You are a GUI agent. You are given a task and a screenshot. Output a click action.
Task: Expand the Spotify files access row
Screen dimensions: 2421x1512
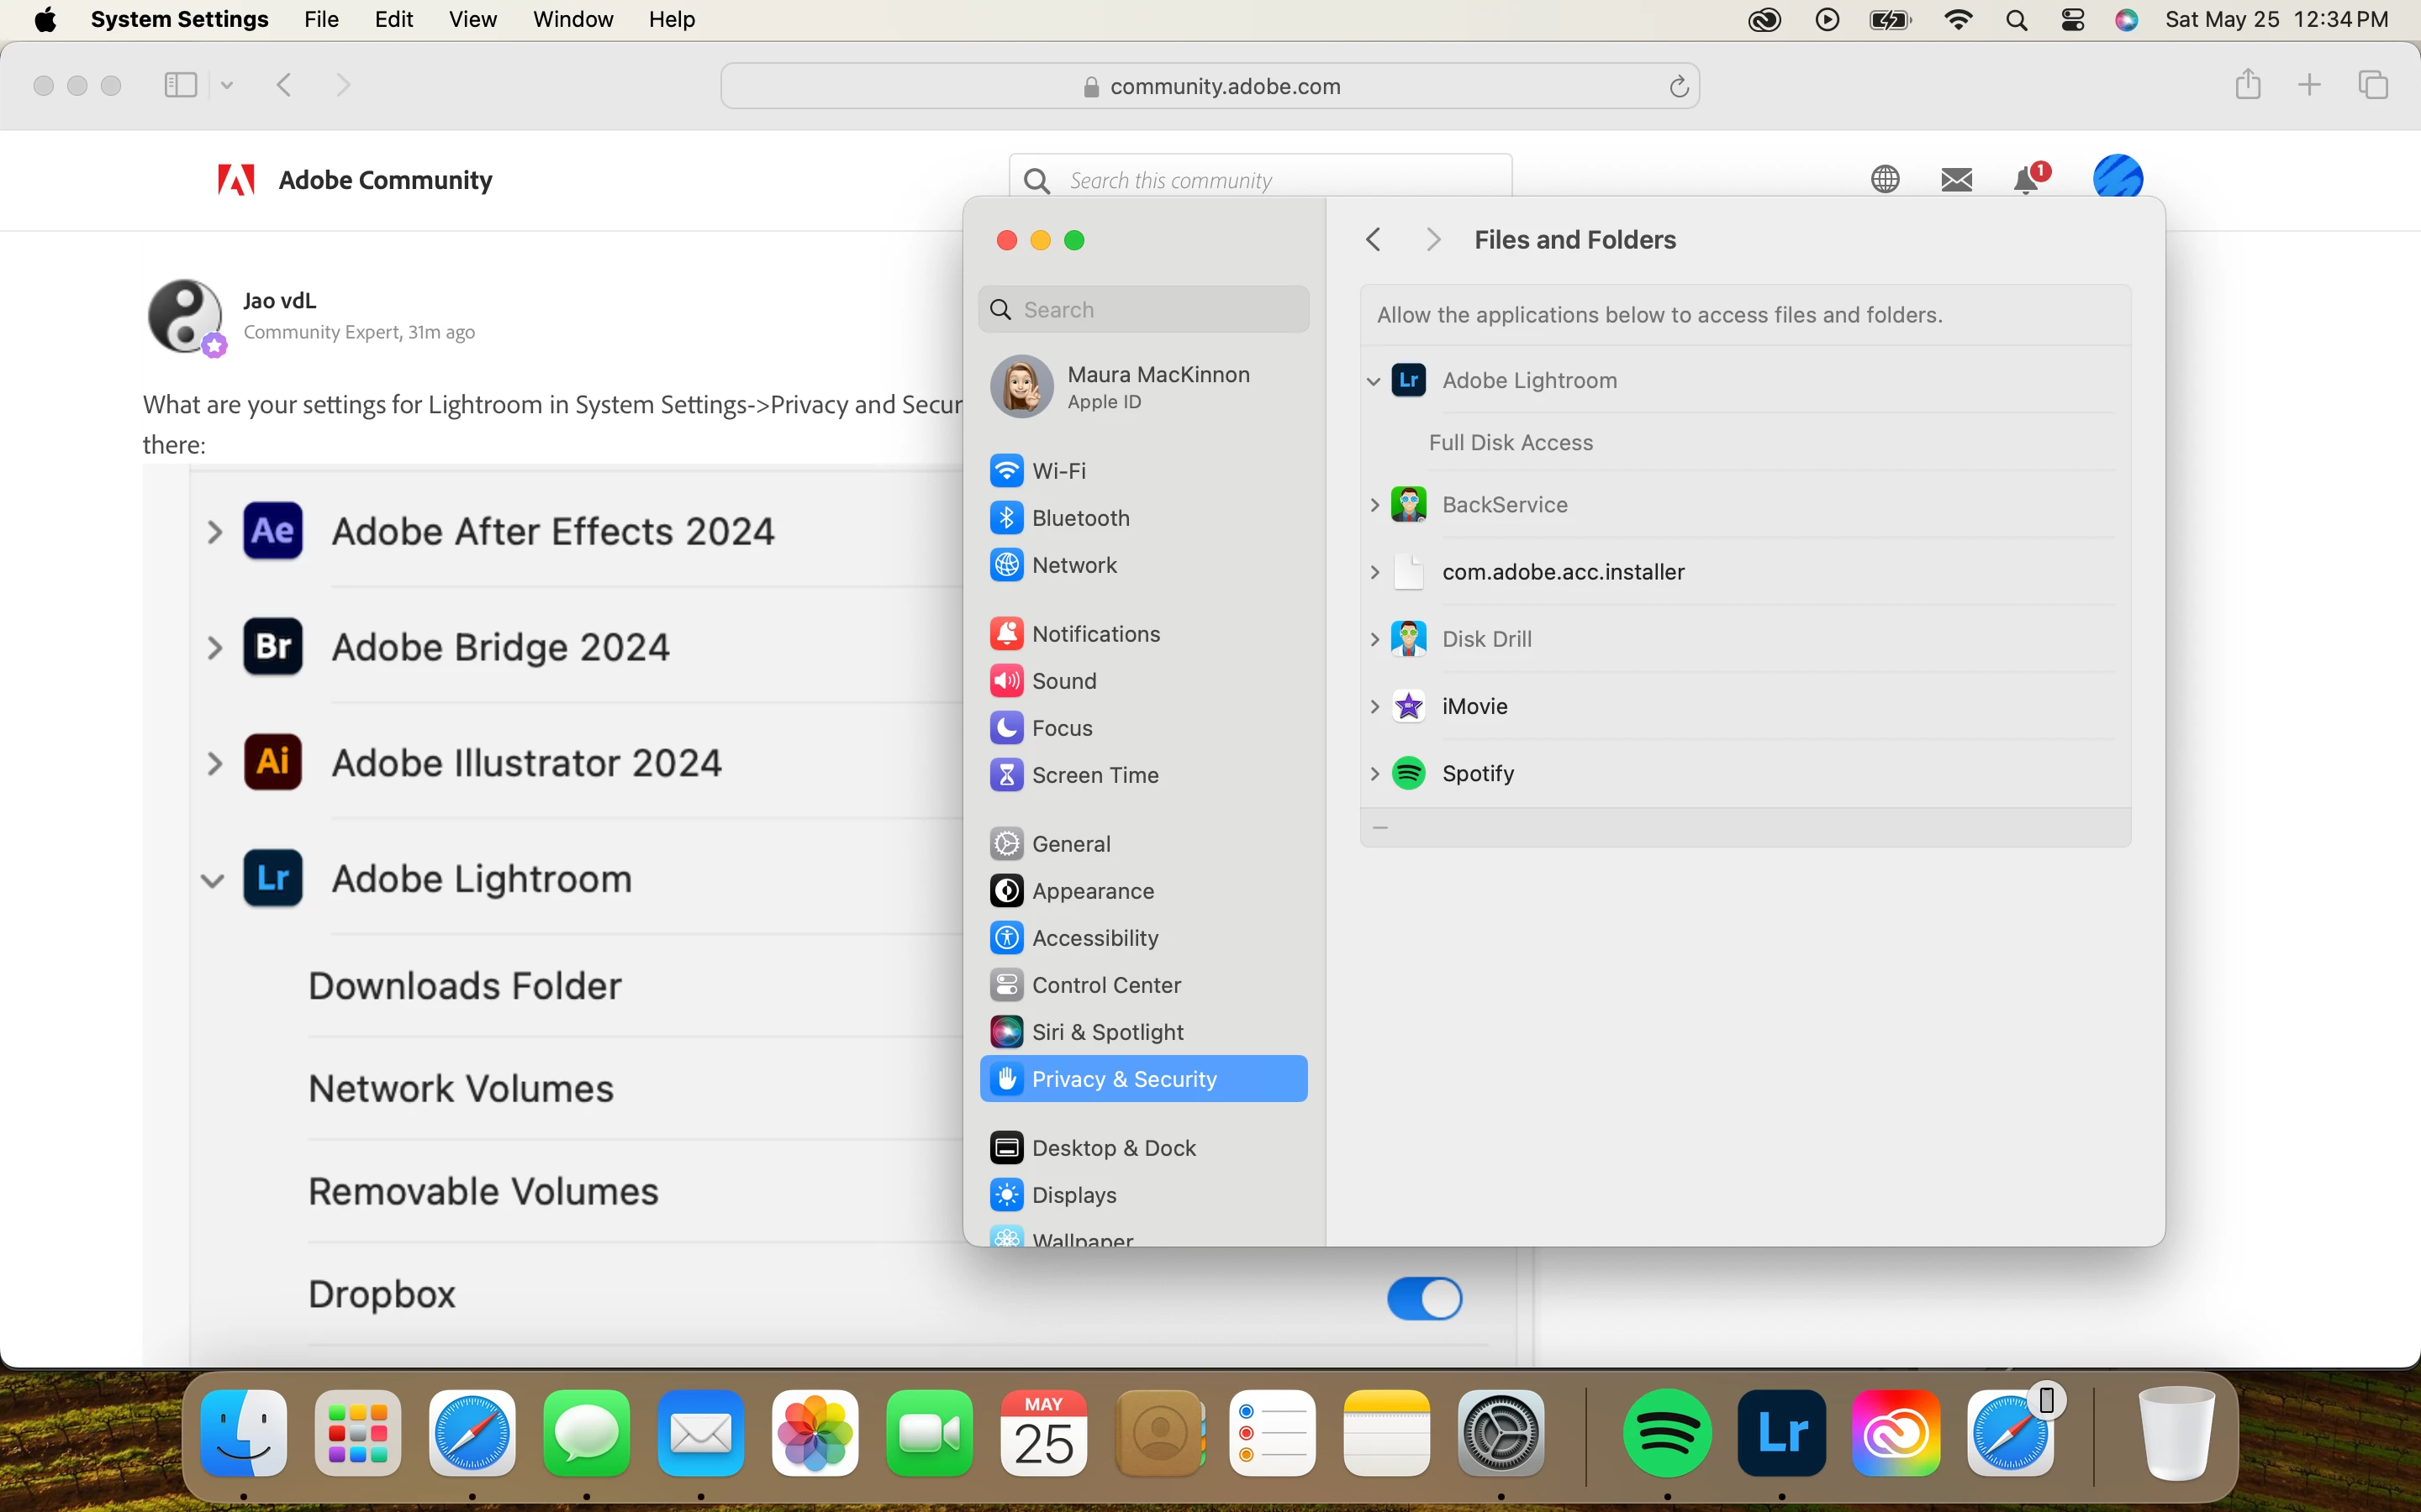(1374, 774)
